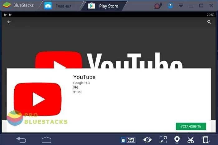
Task: Click the Android home button in bottom bar
Action: click(x=46, y=140)
